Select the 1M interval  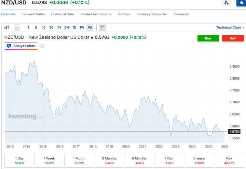(x=90, y=28)
